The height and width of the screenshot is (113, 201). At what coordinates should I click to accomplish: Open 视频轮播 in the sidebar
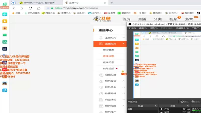coord(111,75)
